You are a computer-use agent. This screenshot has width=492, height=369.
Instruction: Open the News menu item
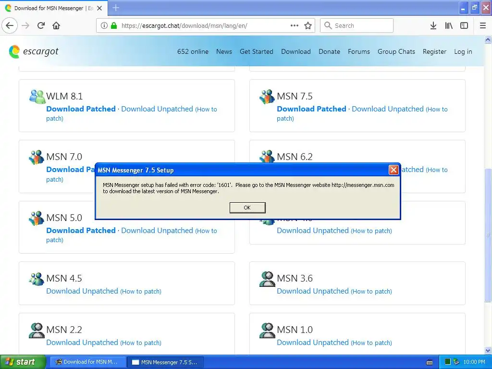point(224,51)
